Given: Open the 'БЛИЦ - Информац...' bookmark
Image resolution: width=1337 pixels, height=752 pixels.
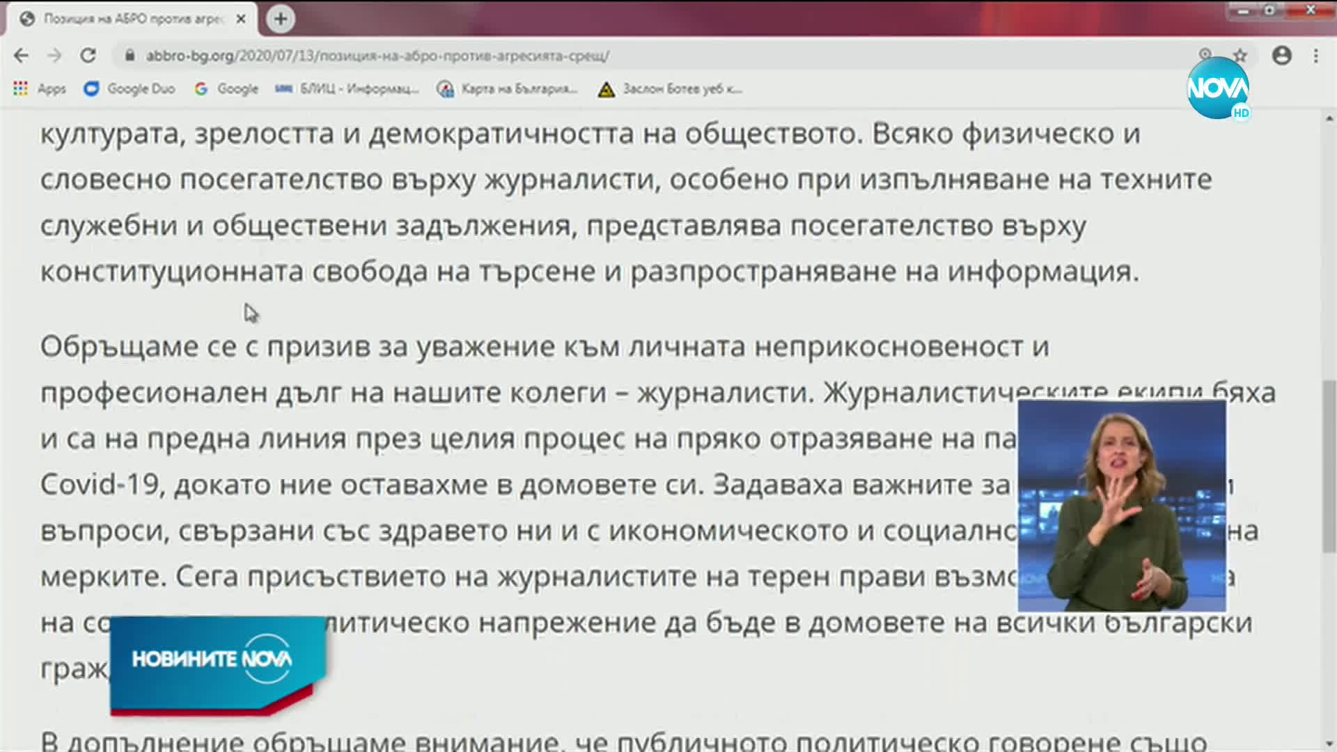Looking at the screenshot, I should point(347,89).
